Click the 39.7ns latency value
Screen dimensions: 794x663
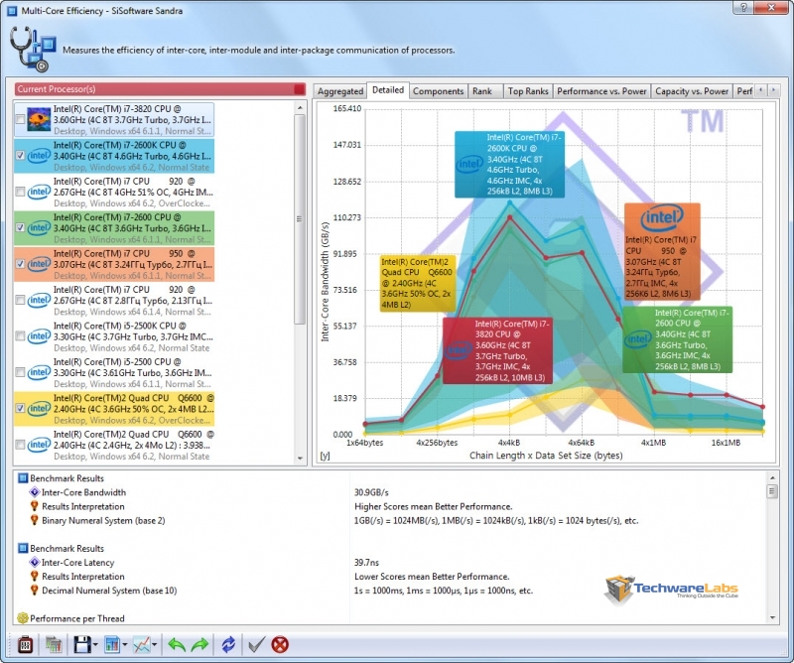(366, 562)
